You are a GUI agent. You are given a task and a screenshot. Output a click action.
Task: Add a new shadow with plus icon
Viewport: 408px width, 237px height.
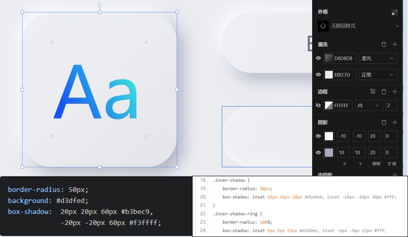pyautogui.click(x=395, y=122)
